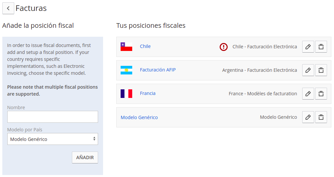This screenshot has width=334, height=177.
Task: Click the Chile flag thumbnail
Action: pos(126,47)
